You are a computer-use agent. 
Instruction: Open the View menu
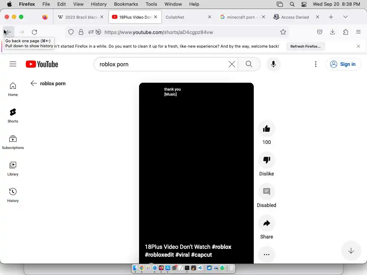(x=78, y=4)
